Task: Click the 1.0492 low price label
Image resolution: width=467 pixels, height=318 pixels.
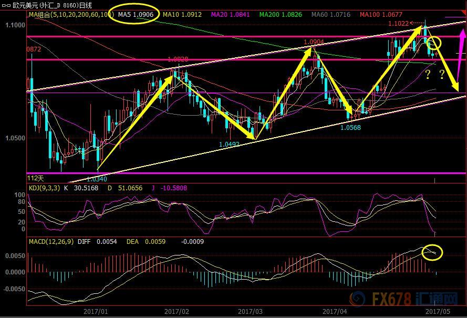Action: click(229, 144)
